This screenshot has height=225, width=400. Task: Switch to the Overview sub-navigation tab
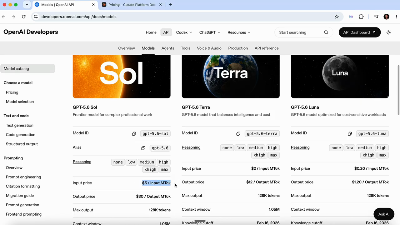[x=127, y=48]
